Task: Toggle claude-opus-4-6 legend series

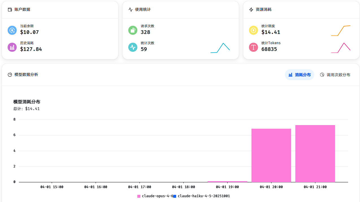Action: pos(155,196)
